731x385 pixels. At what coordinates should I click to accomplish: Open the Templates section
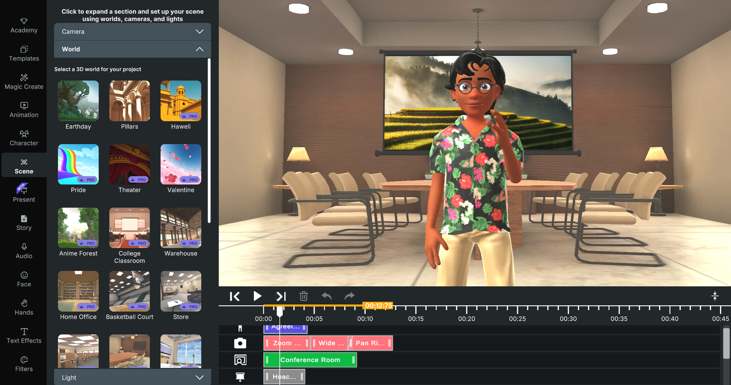23,53
